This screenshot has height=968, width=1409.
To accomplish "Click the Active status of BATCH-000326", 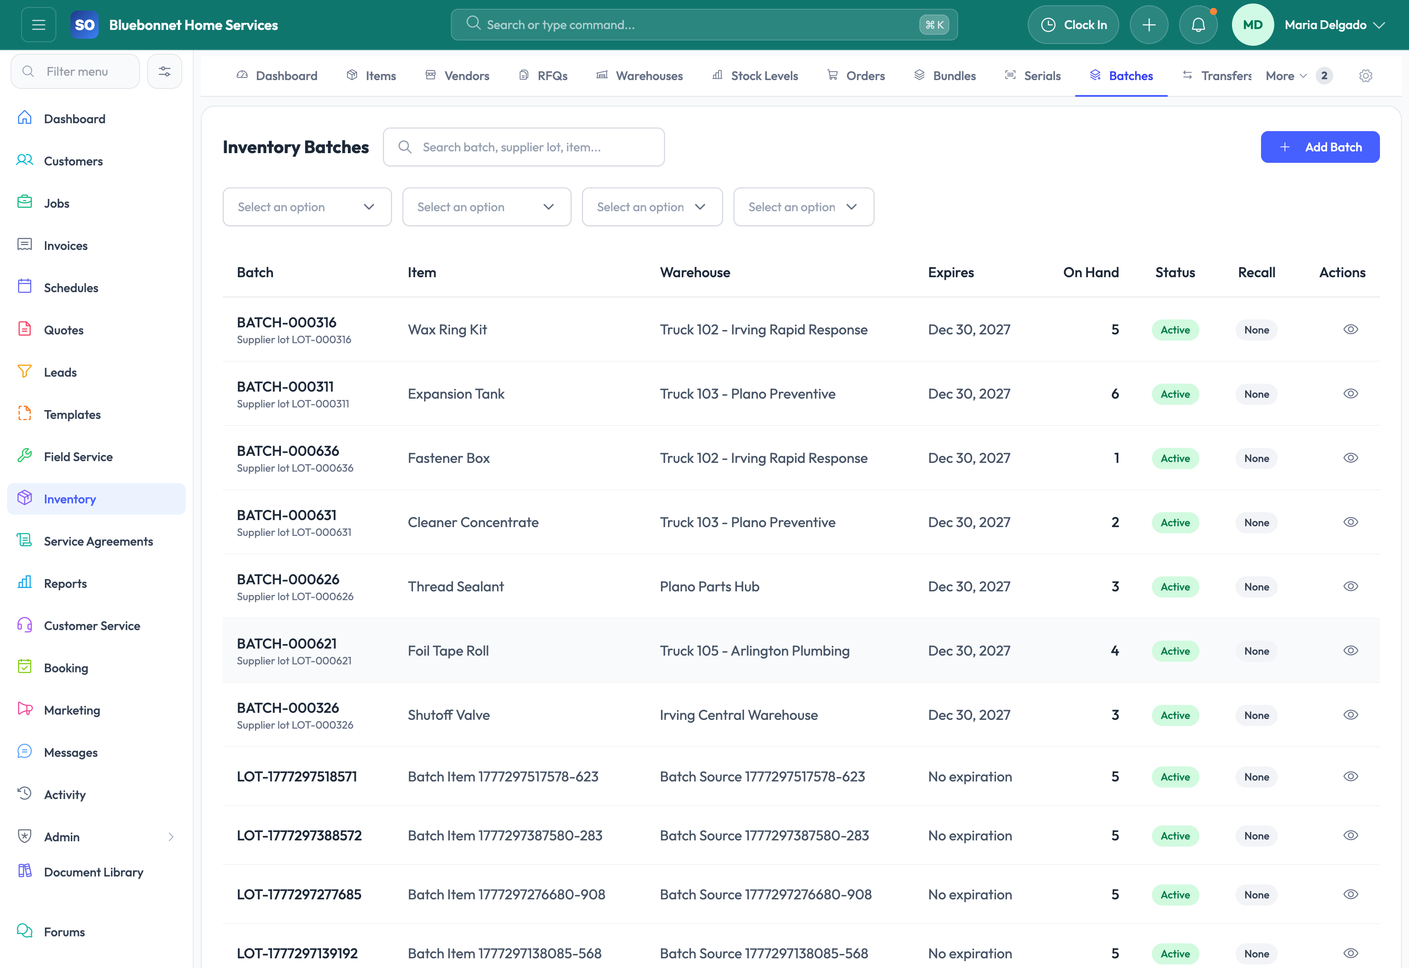I will (1175, 715).
